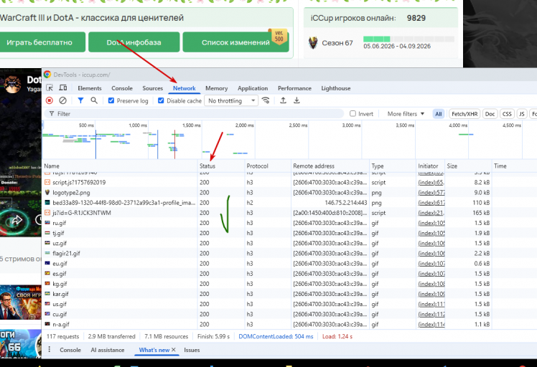Stop recording network log
This screenshot has height=367, width=537.
50,100
